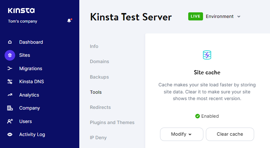
Task: Click the Sites layers icon
Action: coord(10,55)
